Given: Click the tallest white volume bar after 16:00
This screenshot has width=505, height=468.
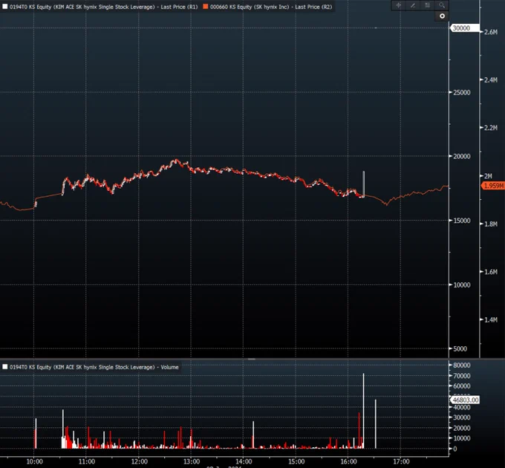Looking at the screenshot, I should coord(364,411).
